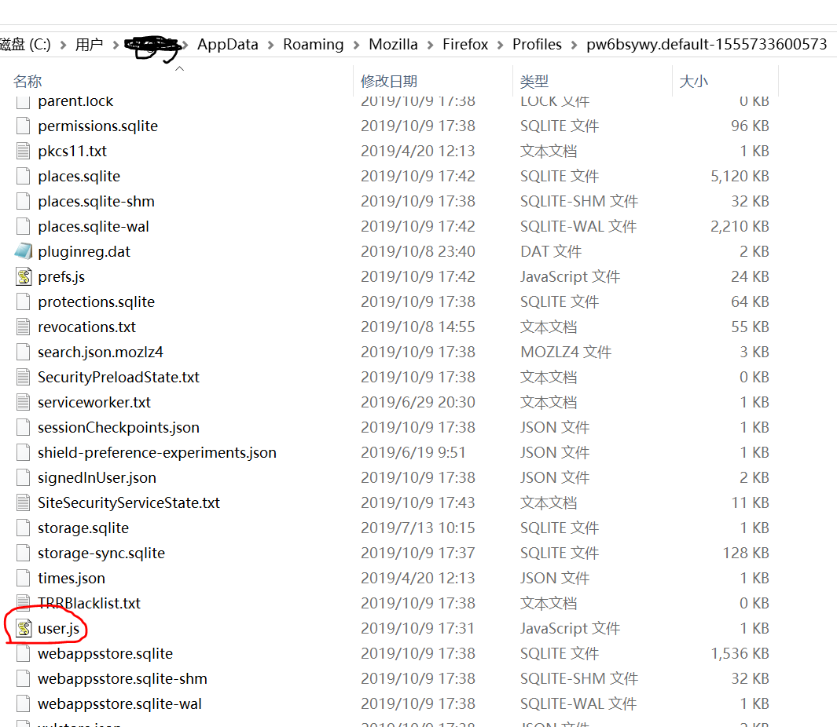The width and height of the screenshot is (837, 727).
Task: Click the pluginreg.dat notebook icon
Action: coord(23,251)
